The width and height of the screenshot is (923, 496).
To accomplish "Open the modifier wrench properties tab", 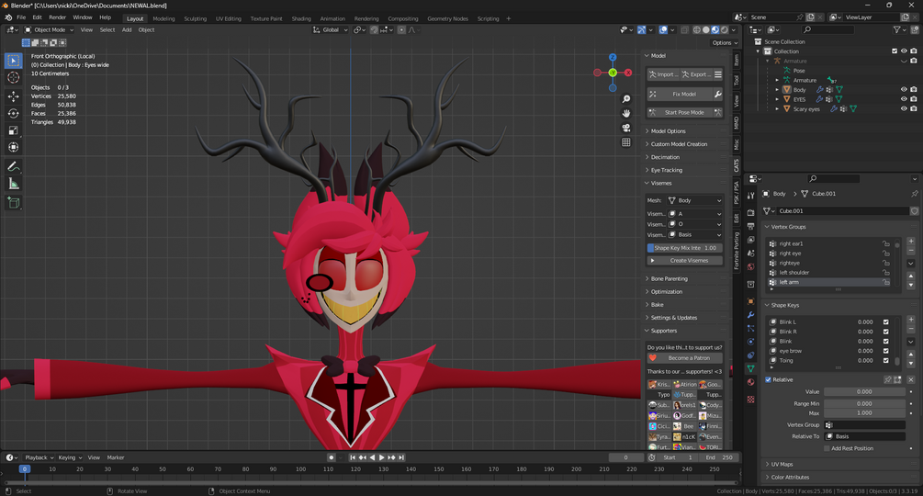I will [x=751, y=315].
